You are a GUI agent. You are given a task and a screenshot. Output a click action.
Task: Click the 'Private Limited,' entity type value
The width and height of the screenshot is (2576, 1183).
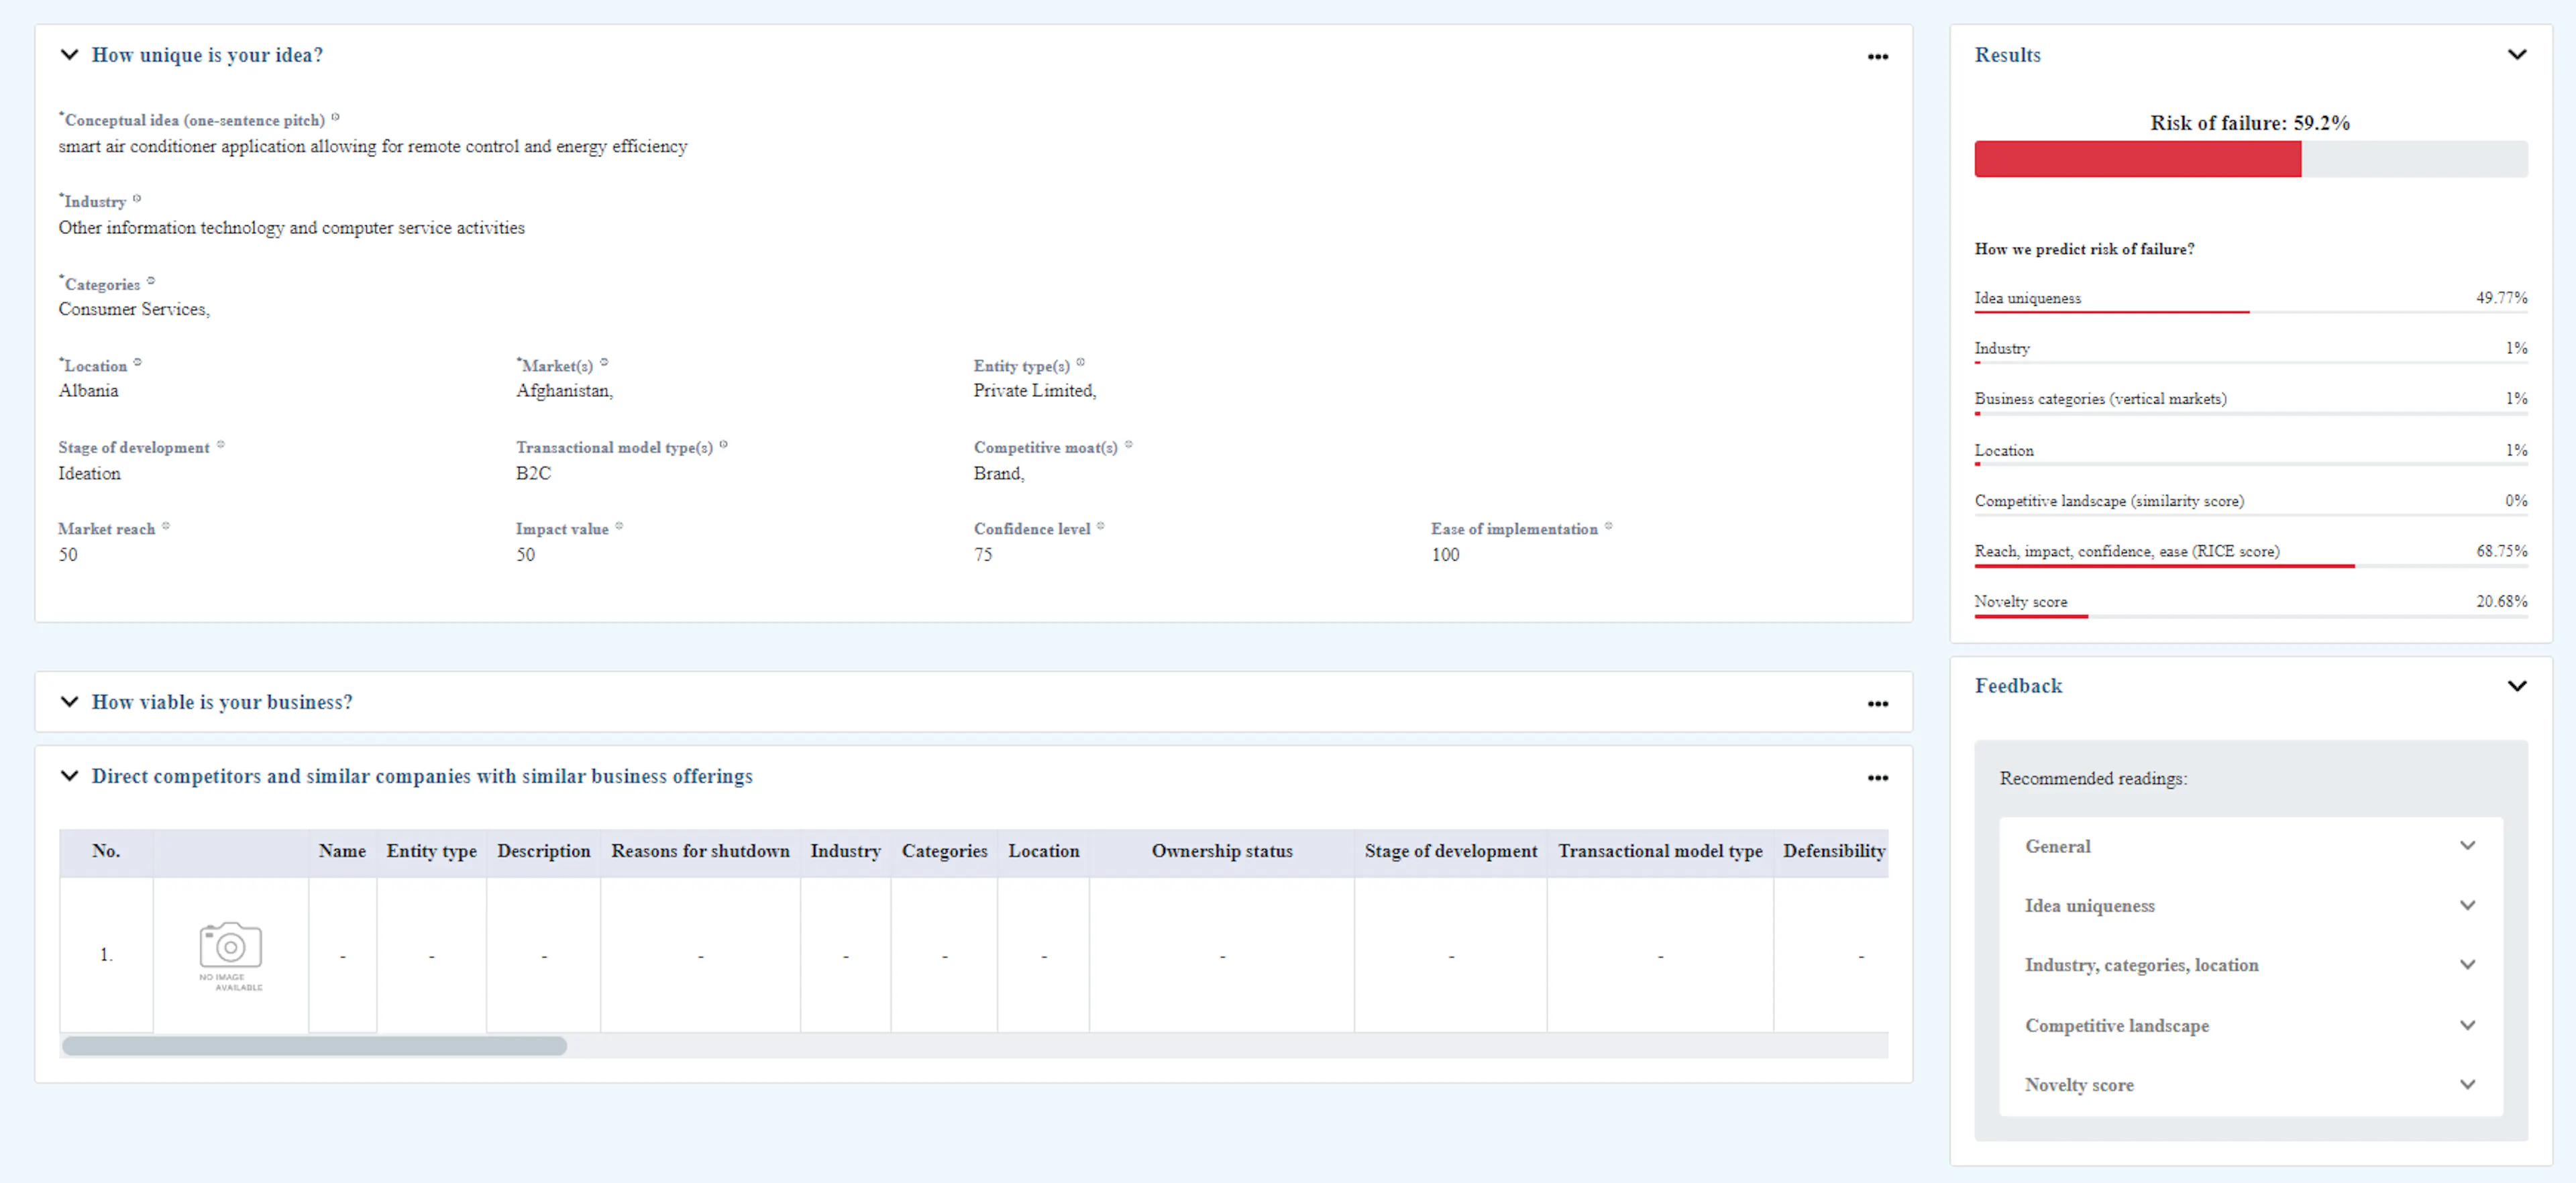tap(1035, 391)
